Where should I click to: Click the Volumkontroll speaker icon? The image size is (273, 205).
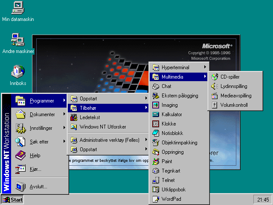pyautogui.click(x=215, y=105)
